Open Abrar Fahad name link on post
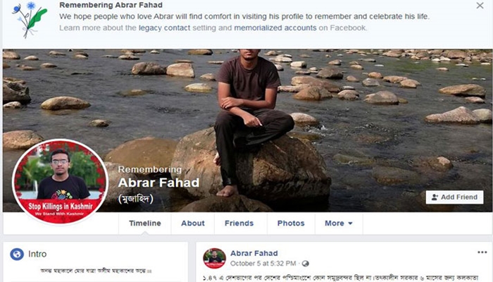The height and width of the screenshot is (282, 493). [254, 253]
